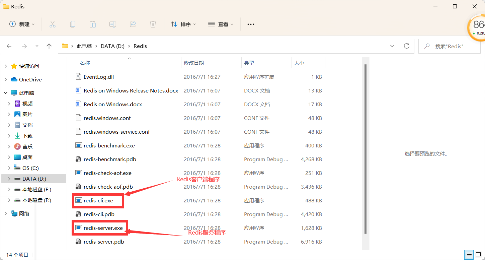Image resolution: width=485 pixels, height=260 pixels.
Task: Open 本地磁盘 (E:) in sidebar
Action: point(36,189)
